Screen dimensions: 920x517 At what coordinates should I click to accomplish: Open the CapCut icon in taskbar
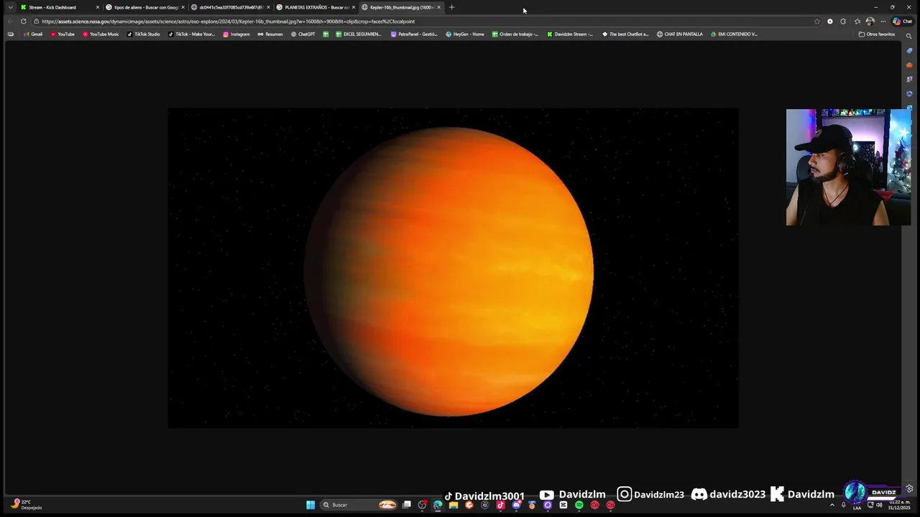click(x=563, y=505)
